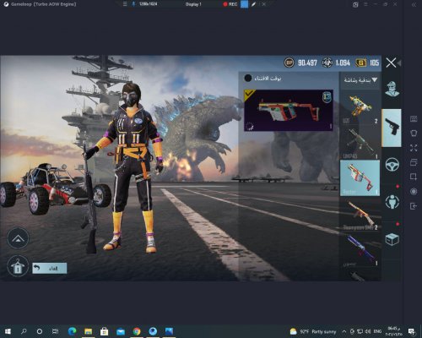Select the UMP45 skin in the weapon list
Viewport: 422px width, 338px height.
coord(360,142)
